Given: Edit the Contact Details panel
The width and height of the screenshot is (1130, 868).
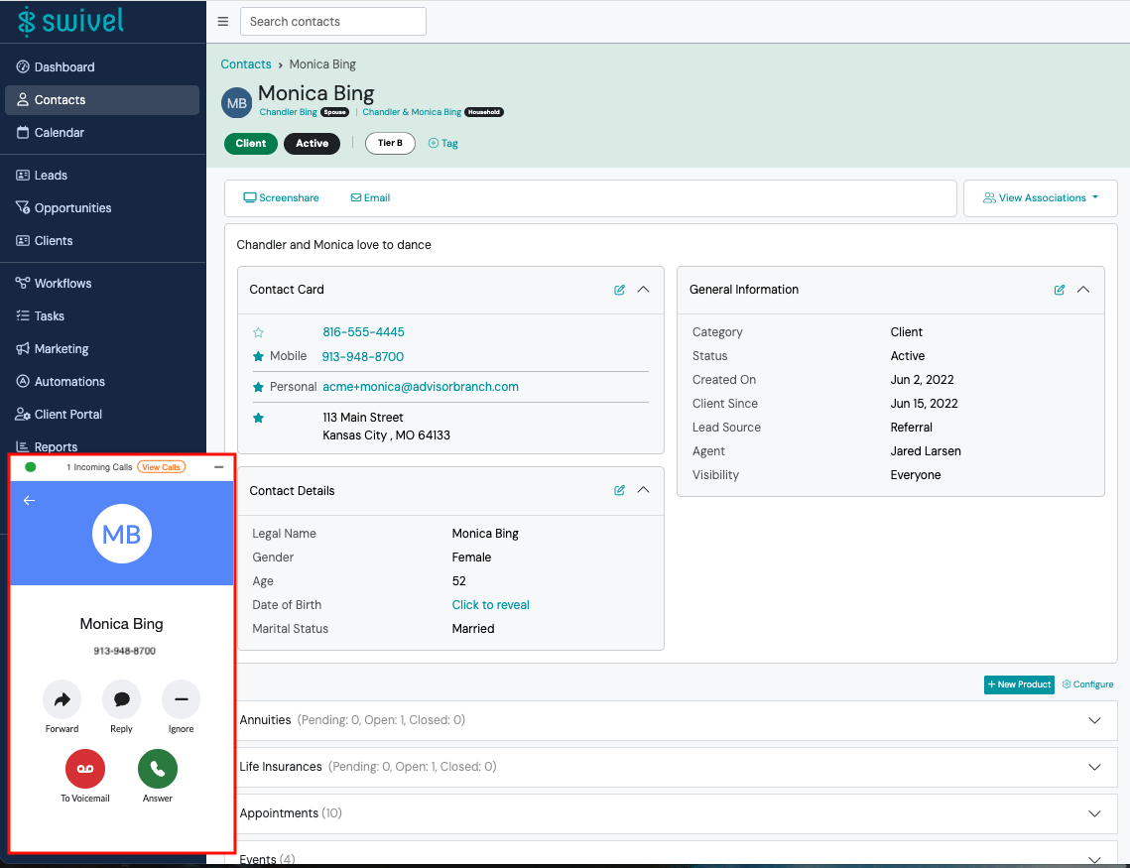Looking at the screenshot, I should click(x=619, y=491).
